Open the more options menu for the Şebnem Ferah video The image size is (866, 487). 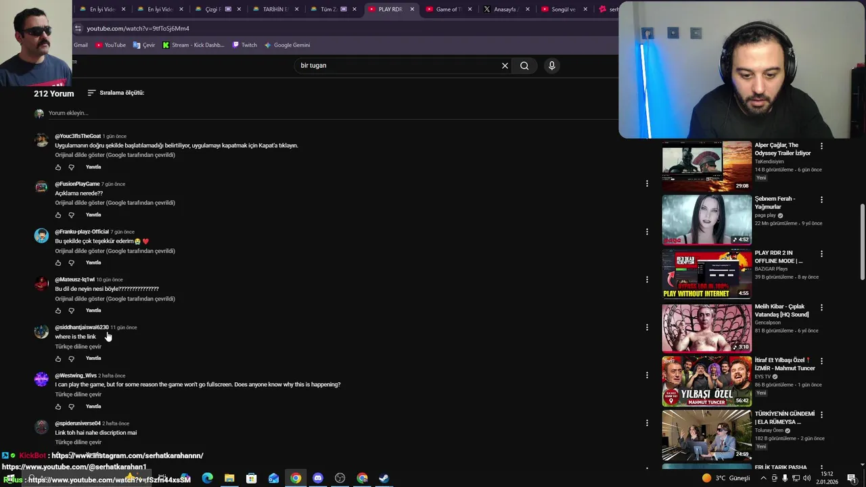tap(821, 200)
